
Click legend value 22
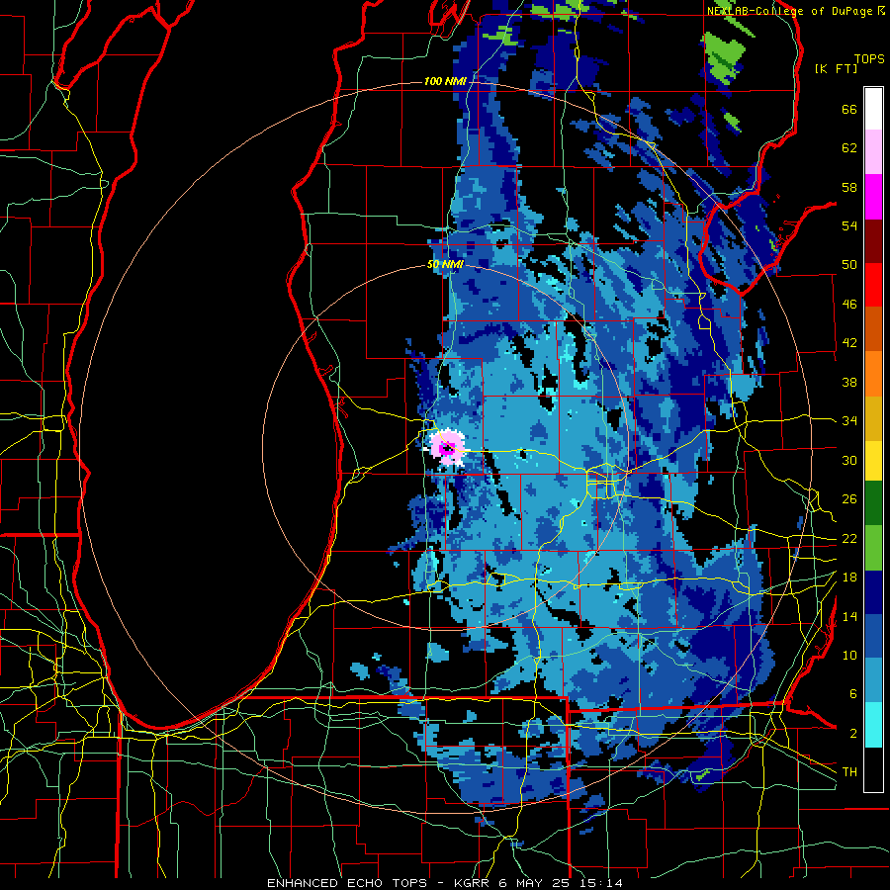point(849,538)
